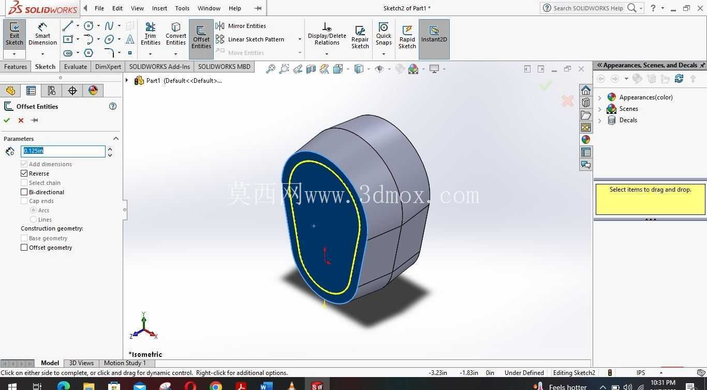Toggle Base geometry checkbox
Viewport: 707px width, 390px height.
coord(24,238)
